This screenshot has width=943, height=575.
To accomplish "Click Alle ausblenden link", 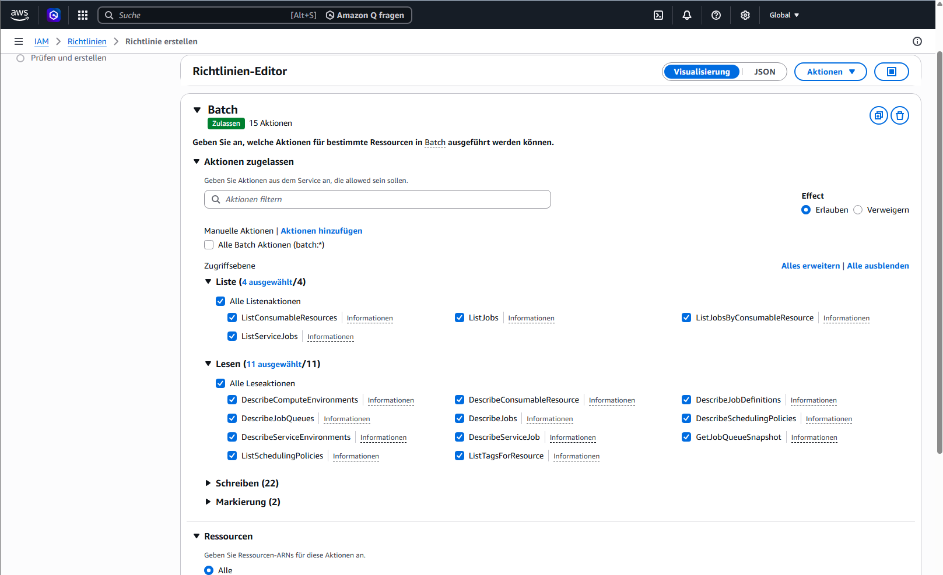I will point(878,266).
